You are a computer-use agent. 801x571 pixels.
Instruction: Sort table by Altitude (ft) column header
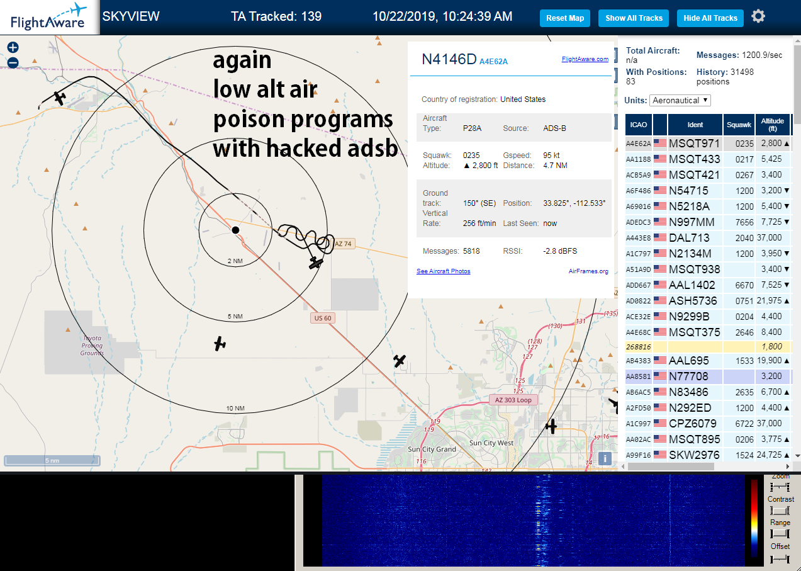click(x=772, y=125)
